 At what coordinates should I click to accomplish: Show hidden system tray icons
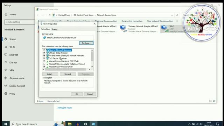[x=189, y=124]
